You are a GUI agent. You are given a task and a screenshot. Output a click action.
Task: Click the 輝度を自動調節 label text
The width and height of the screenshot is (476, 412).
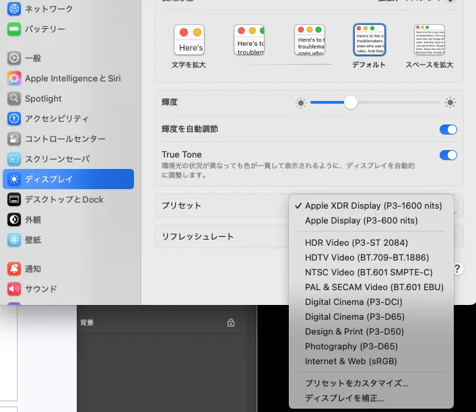pos(190,129)
